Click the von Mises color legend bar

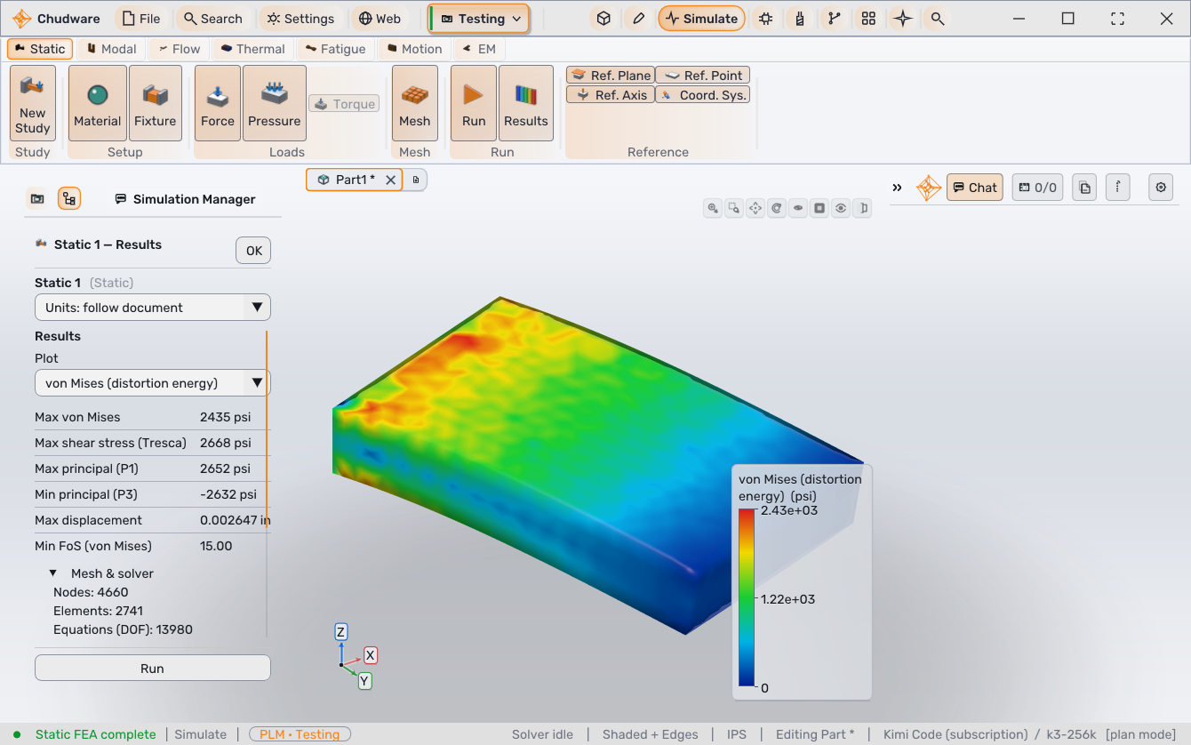[x=747, y=598]
